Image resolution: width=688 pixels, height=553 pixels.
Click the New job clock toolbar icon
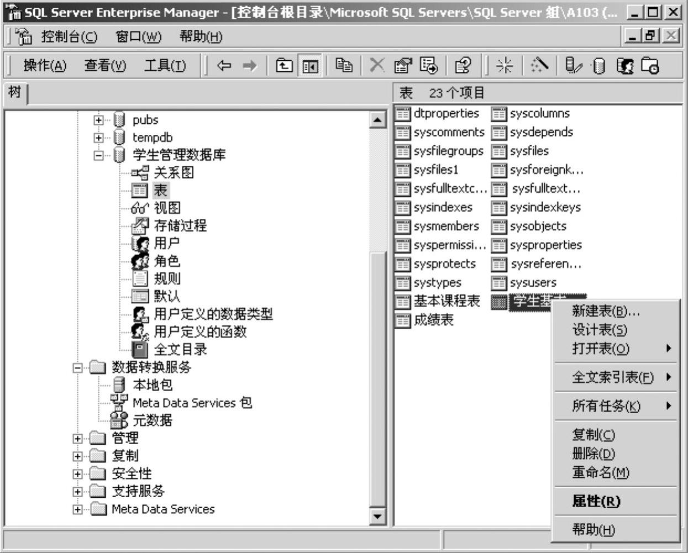coord(650,66)
